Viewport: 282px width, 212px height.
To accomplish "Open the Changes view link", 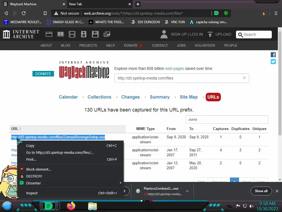I will pos(130,97).
